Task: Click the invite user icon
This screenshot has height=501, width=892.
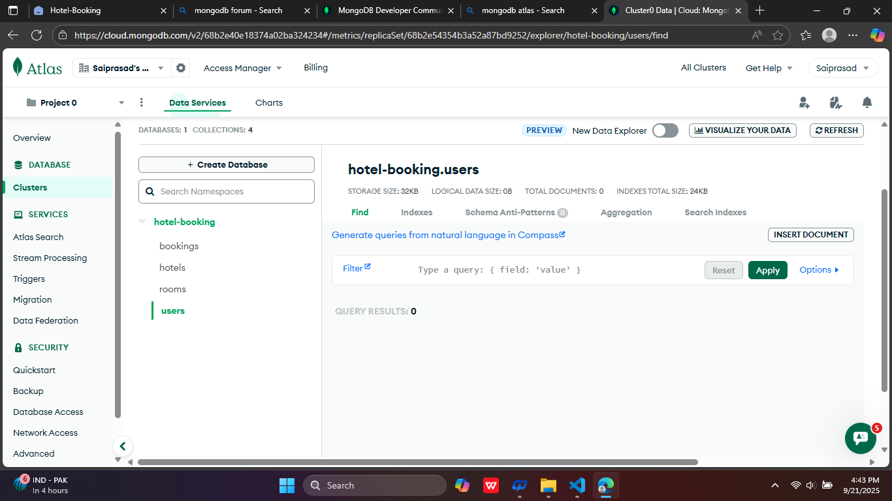Action: tap(804, 102)
